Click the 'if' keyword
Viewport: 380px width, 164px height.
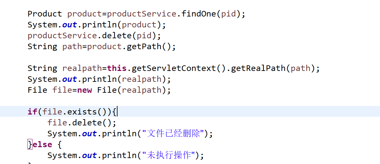[32, 112]
